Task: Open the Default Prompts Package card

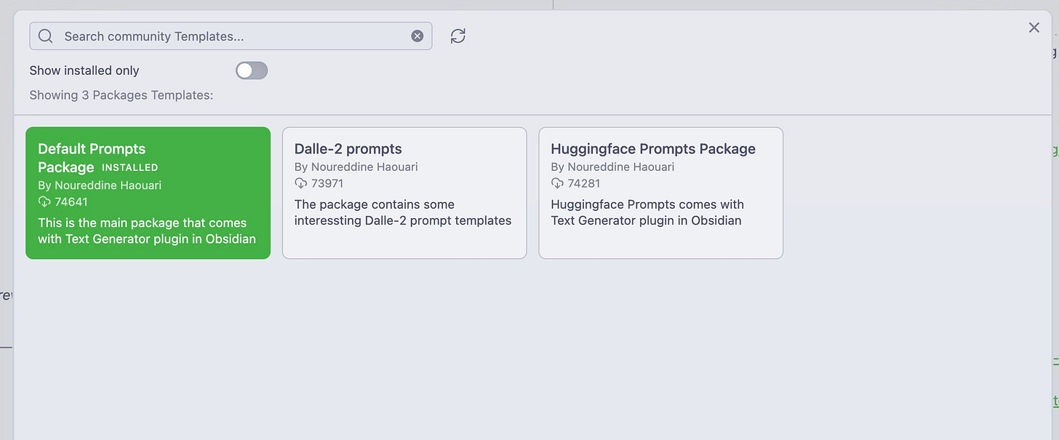Action: (x=148, y=193)
